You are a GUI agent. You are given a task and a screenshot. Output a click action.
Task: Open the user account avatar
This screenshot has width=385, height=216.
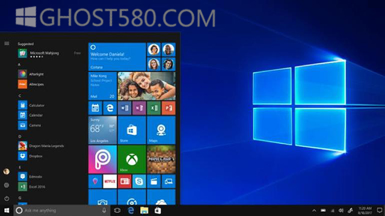pos(7,172)
